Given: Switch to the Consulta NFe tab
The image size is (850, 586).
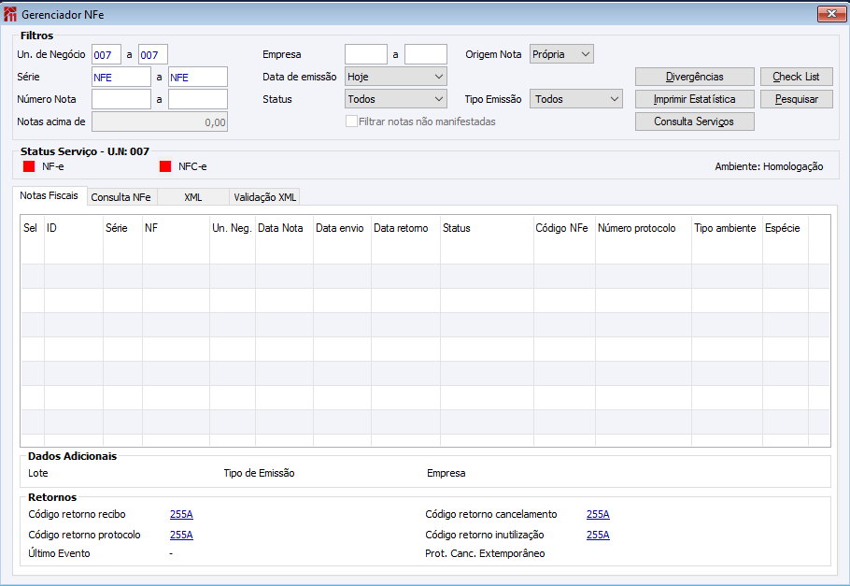Looking at the screenshot, I should [x=120, y=197].
